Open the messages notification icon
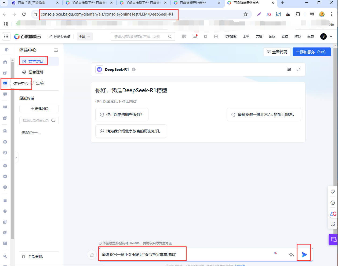 tap(195, 36)
